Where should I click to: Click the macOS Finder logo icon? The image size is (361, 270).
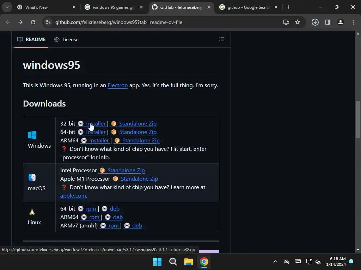pyautogui.click(x=32, y=178)
